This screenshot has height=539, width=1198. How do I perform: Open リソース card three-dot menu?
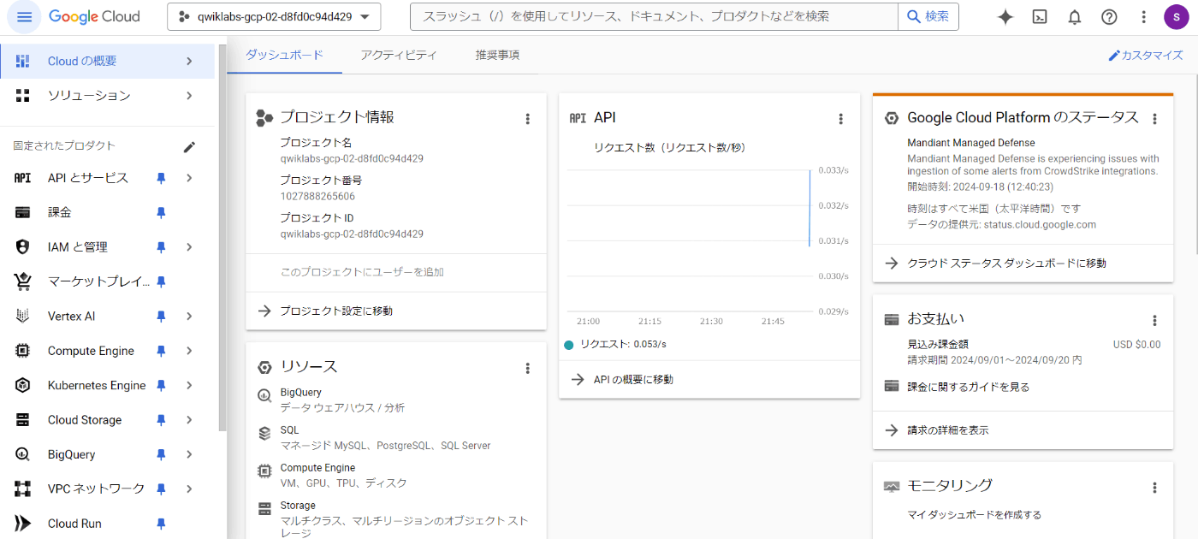[x=527, y=368]
